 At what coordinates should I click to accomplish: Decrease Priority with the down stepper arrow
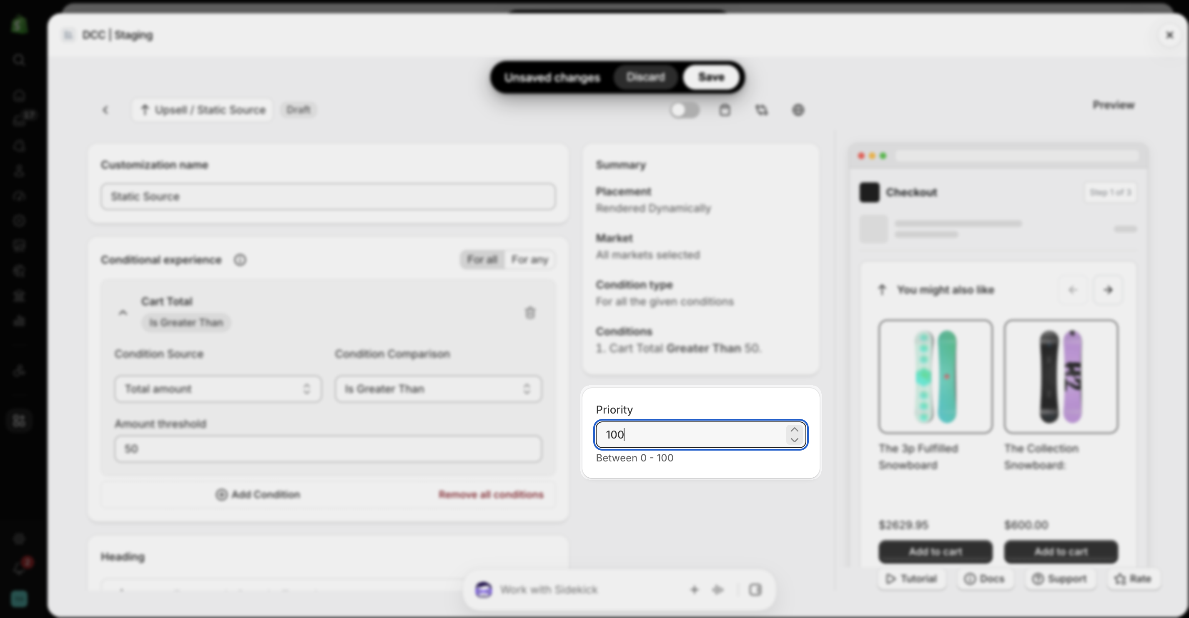tap(794, 440)
